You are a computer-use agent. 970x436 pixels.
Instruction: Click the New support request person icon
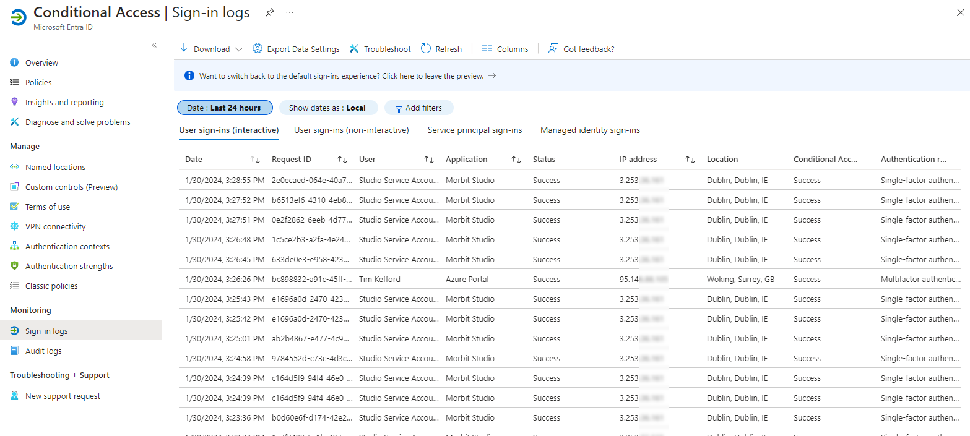pyautogui.click(x=15, y=396)
